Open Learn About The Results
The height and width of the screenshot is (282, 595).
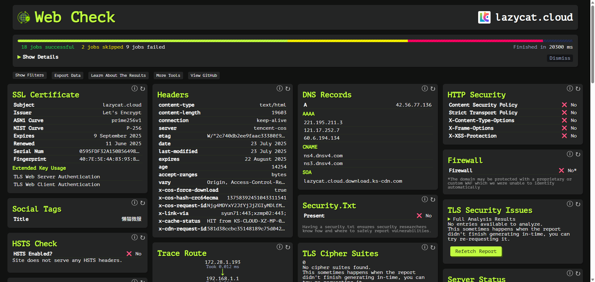118,76
